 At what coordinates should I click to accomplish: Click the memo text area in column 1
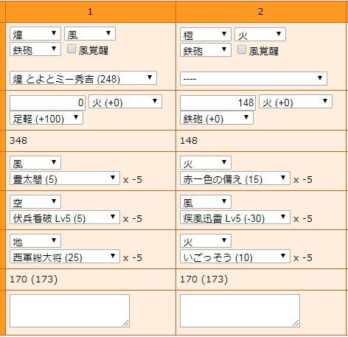(x=69, y=311)
